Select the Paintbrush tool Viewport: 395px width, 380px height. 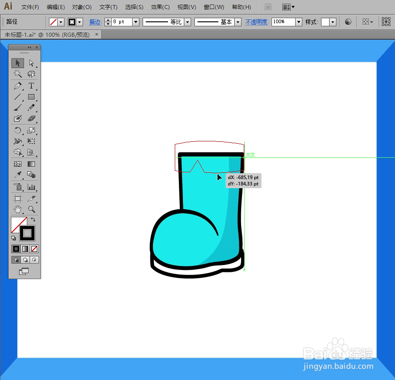(x=18, y=108)
